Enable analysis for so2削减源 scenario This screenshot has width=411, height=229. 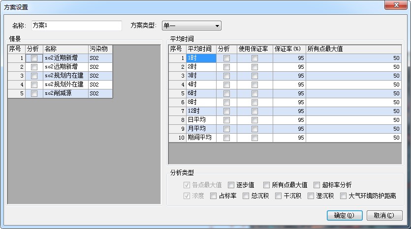[34, 93]
